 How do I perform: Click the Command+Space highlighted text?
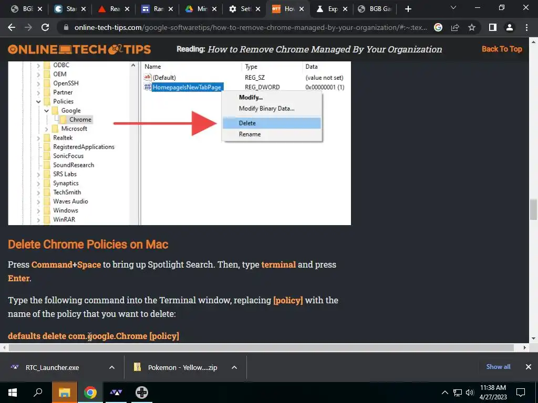66,264
